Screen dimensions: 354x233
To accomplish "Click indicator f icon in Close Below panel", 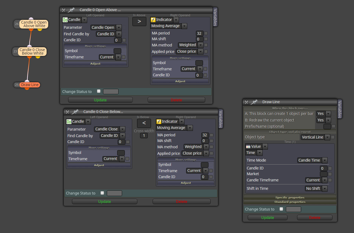I will click(x=159, y=122).
